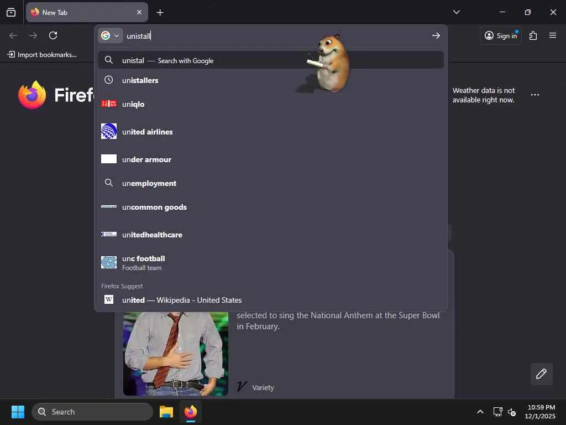Click the customize pencil button

tap(542, 374)
